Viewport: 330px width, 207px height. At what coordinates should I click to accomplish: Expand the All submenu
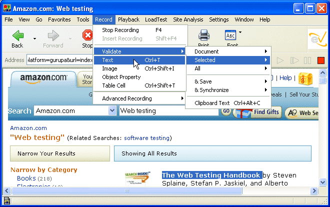click(228, 68)
